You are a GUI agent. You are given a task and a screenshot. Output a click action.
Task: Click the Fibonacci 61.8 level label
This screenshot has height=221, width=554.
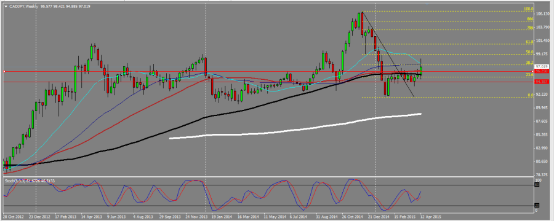click(529, 42)
